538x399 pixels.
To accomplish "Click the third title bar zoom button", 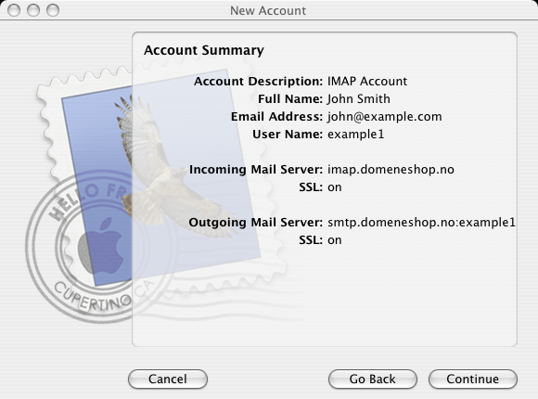I will pos(53,10).
